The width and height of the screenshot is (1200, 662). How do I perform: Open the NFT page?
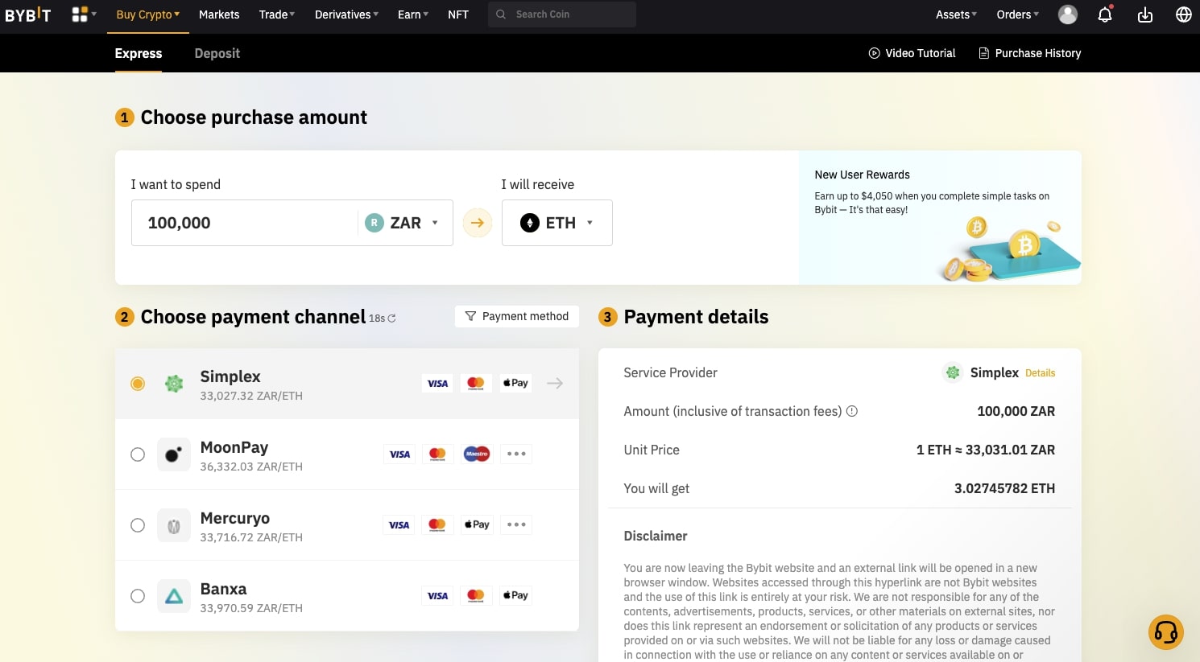coord(458,14)
